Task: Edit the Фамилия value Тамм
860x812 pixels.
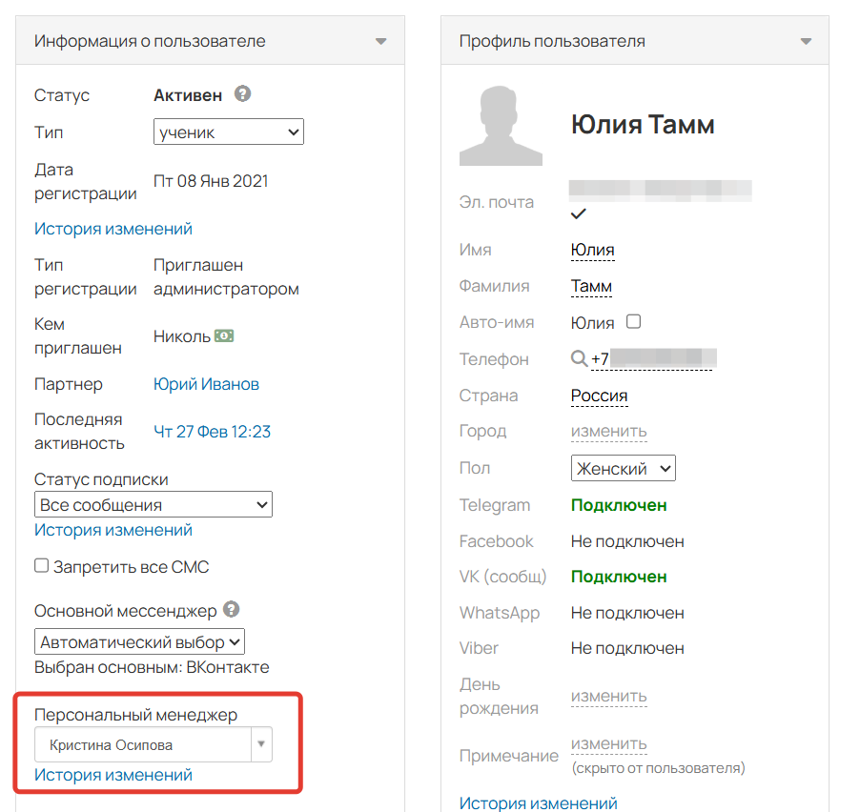Action: point(591,286)
